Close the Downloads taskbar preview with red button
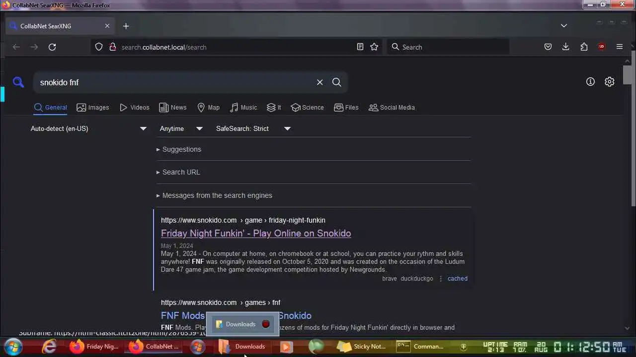 tap(266, 324)
